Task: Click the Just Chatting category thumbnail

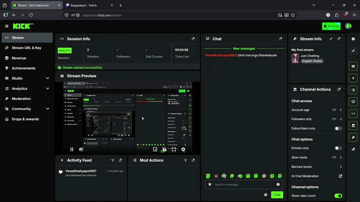Action: [295, 58]
